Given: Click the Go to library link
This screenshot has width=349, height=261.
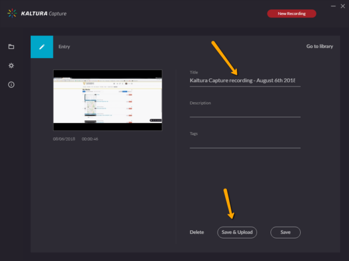Looking at the screenshot, I should pyautogui.click(x=319, y=46).
